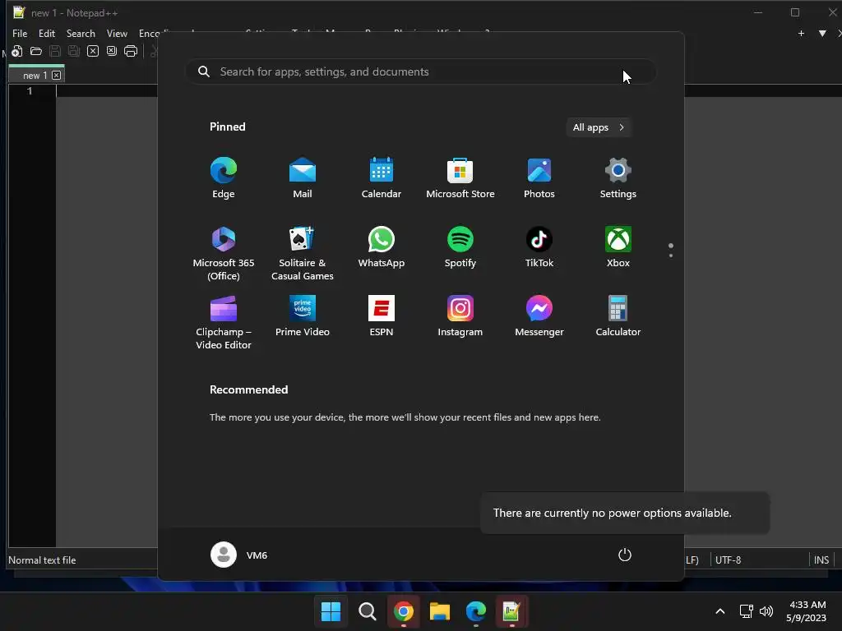Open WhatsApp
This screenshot has height=631, width=842.
[382, 247]
